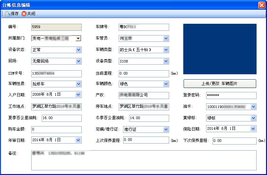Open the 回场 dropdown list
Screen dimensions: 267x175
pyautogui.click(x=78, y=61)
